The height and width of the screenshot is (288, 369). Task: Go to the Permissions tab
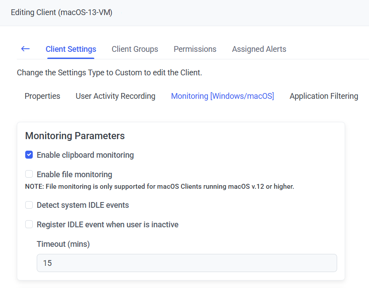195,49
